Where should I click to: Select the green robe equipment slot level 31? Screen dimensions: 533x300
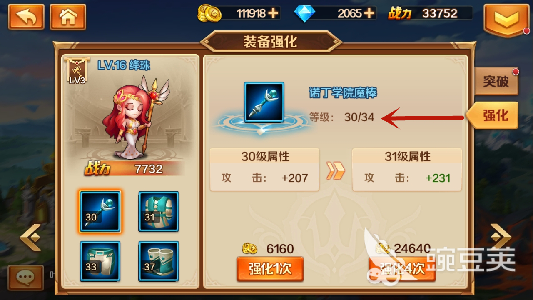point(159,212)
